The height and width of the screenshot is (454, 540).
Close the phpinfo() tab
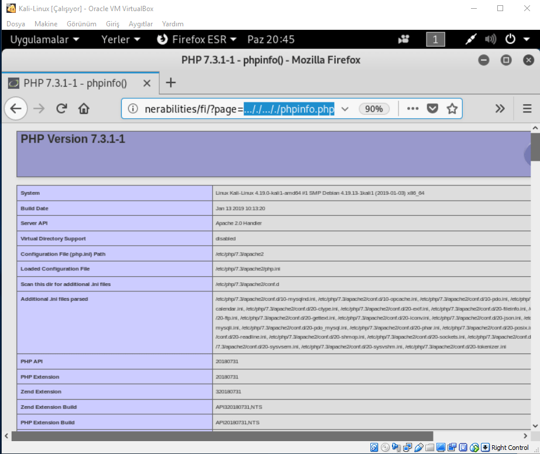coord(147,83)
